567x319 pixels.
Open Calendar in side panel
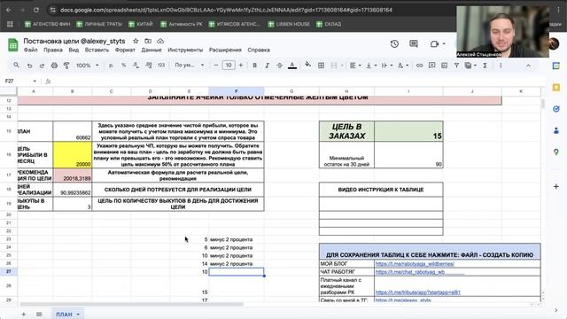[556, 66]
